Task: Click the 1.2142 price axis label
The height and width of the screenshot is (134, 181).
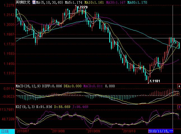Action: [x=9, y=15]
